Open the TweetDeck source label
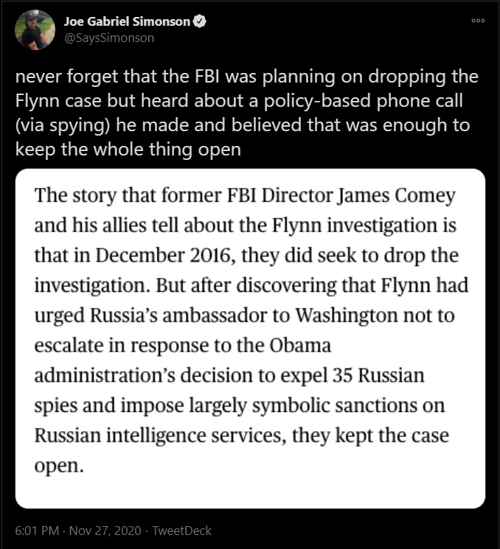This screenshot has height=549, width=500. 182,531
